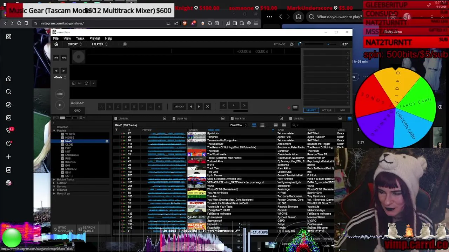Click the CUE button in rekordbox
This screenshot has height=252, width=449.
tap(60, 94)
